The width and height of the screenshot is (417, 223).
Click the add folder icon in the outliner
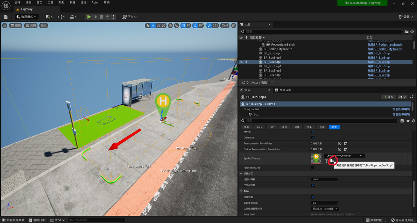click(x=407, y=31)
